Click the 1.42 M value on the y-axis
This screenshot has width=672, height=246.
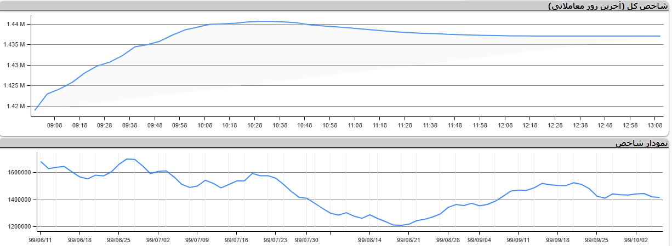tap(15, 106)
